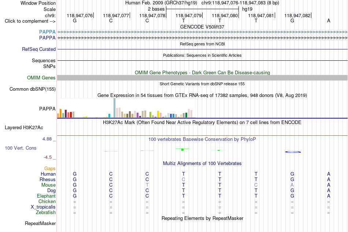Click the Gaps label in Multiz alignment

[50, 169]
